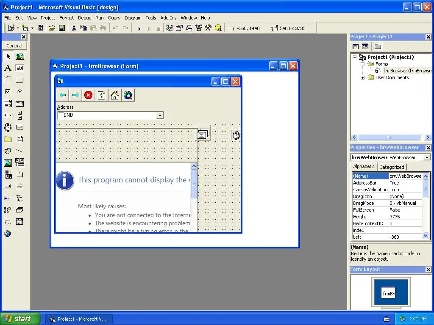Select the CheckBox control tool
434x325 pixels.
click(8, 91)
